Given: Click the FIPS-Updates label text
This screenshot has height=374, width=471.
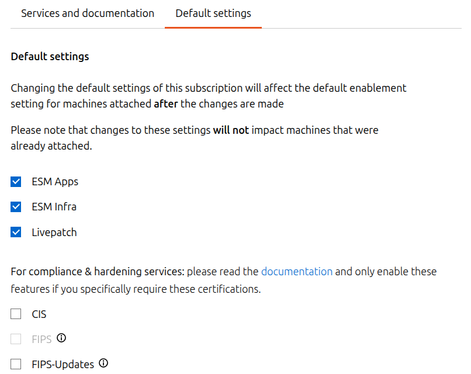Looking at the screenshot, I should tap(64, 363).
